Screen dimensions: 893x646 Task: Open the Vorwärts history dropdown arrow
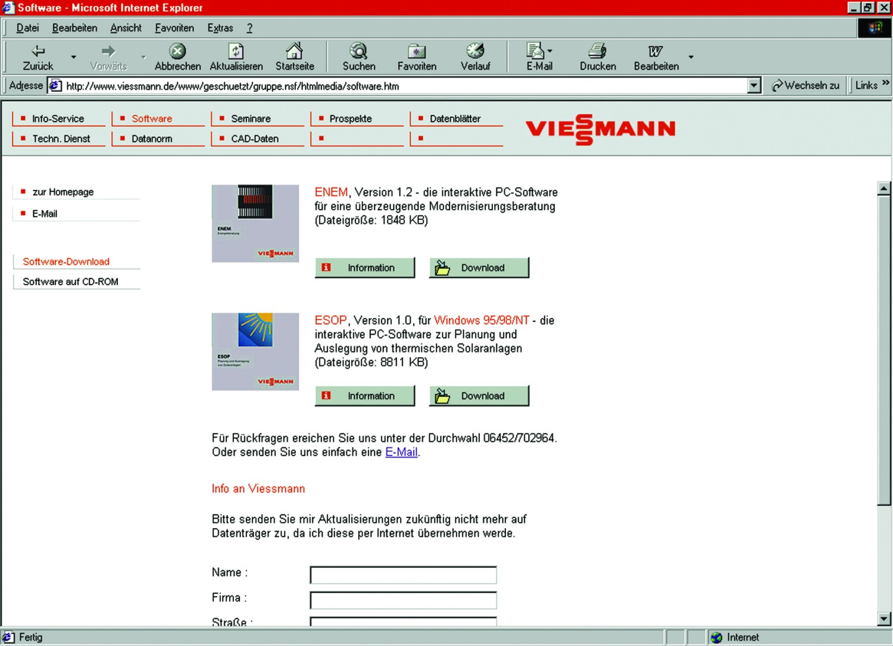click(143, 57)
